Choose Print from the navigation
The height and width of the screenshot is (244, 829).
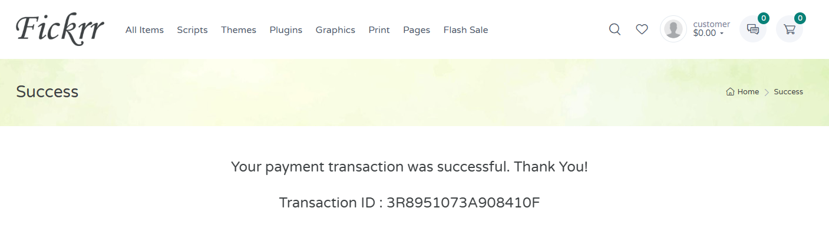[379, 30]
